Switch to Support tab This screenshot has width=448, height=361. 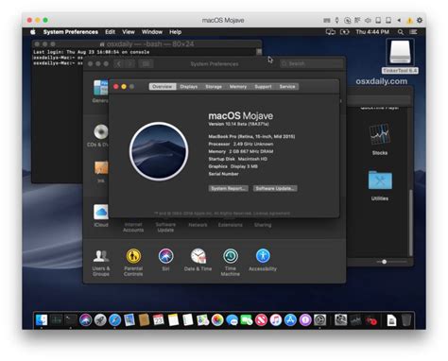[263, 87]
